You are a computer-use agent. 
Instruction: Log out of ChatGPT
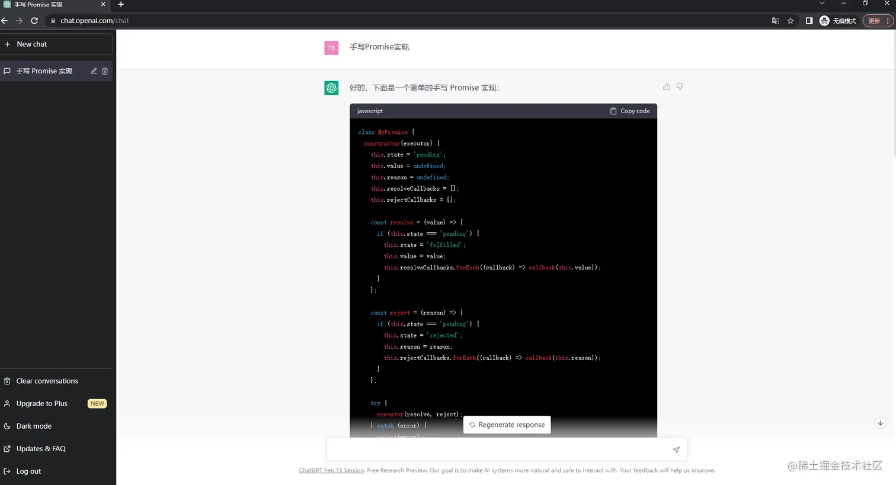pos(56,471)
